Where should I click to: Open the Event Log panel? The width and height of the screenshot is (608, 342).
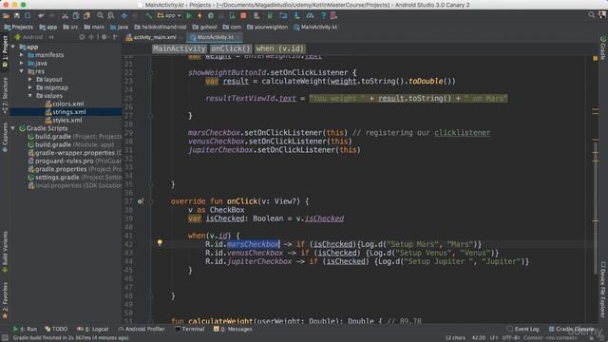(523, 329)
